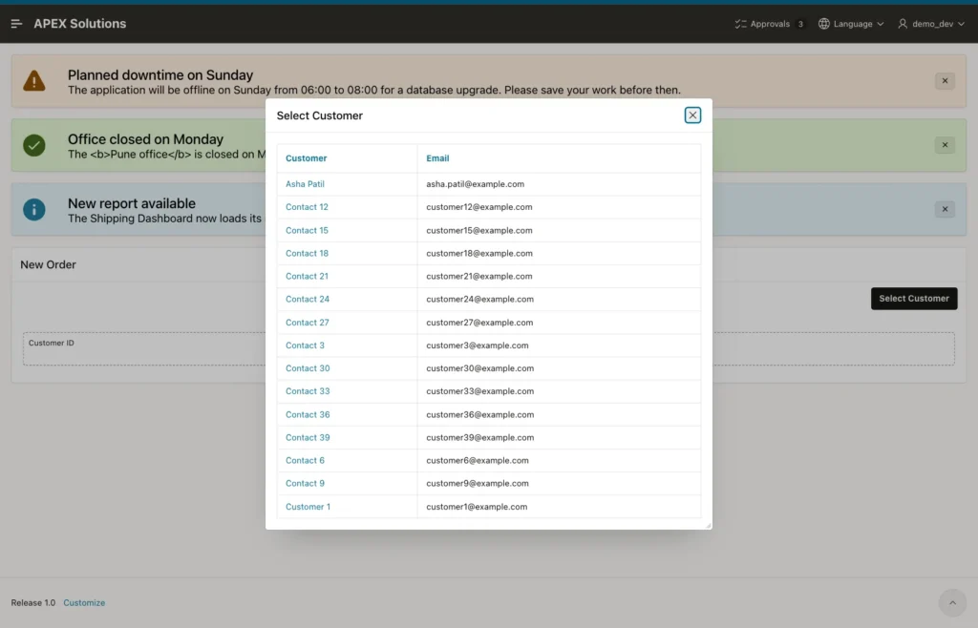Click the user profile icon

tap(903, 24)
